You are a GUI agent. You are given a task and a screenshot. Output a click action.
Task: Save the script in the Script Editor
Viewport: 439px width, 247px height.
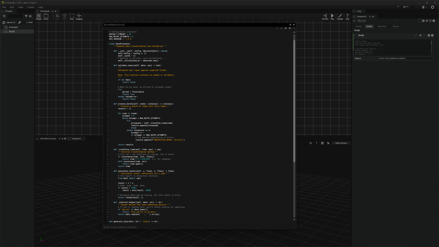pyautogui.click(x=286, y=28)
